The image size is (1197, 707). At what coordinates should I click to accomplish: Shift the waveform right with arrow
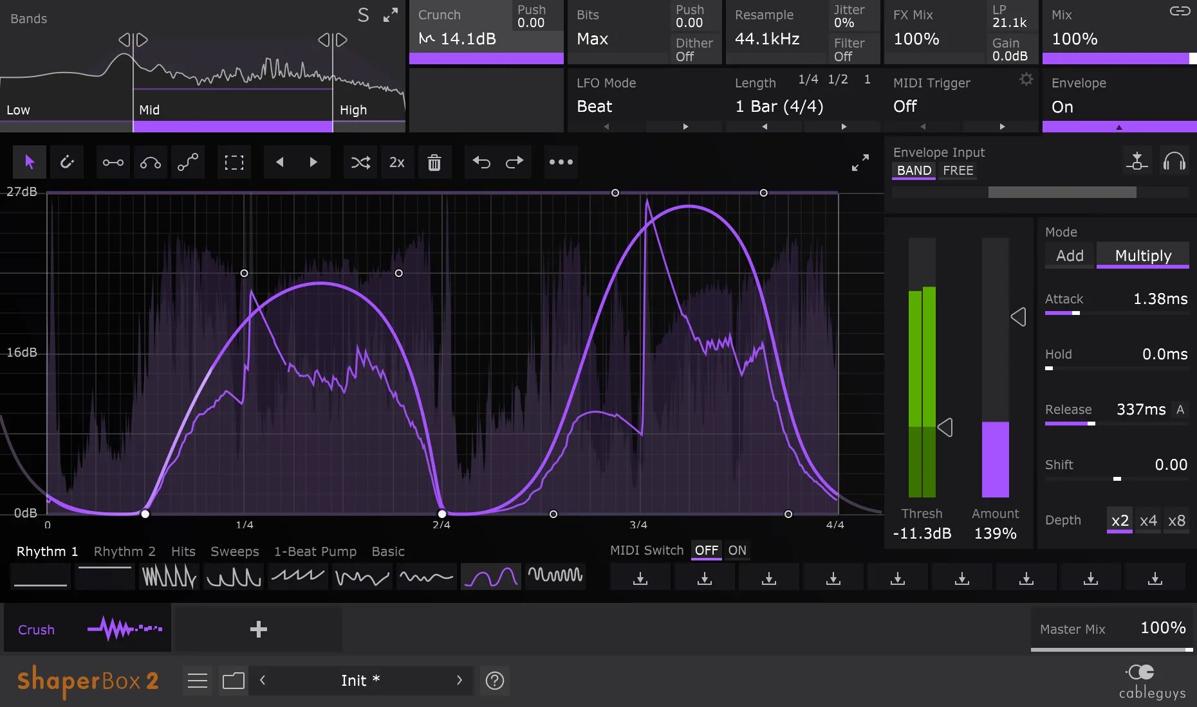pos(313,162)
